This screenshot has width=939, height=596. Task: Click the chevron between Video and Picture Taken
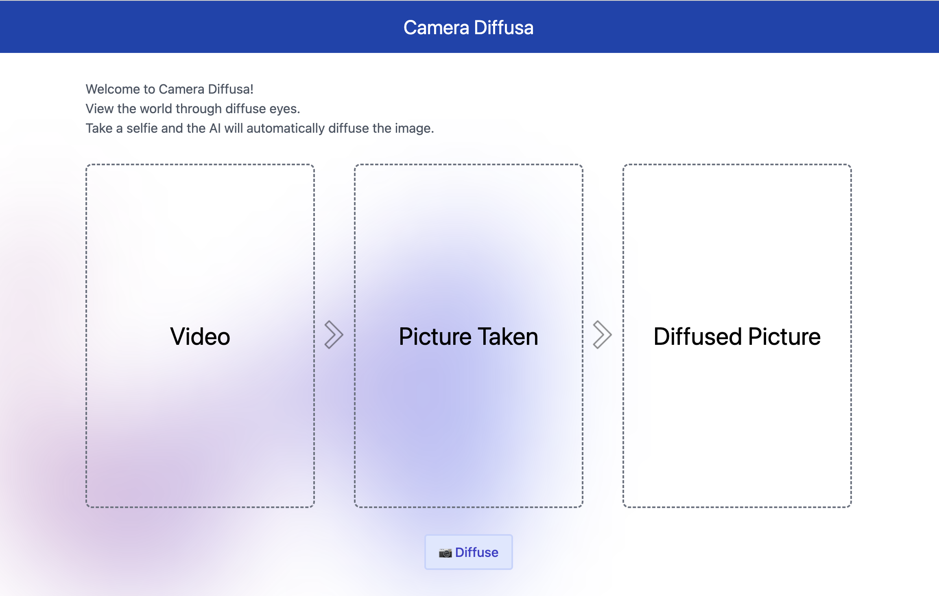coord(333,334)
